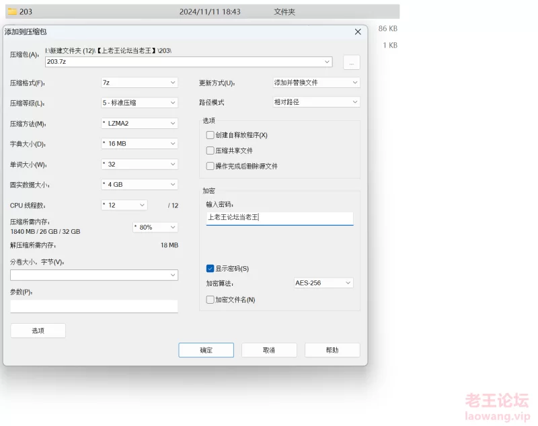The width and height of the screenshot is (538, 426).
Task: Click the 1 KB size entry
Action: [x=390, y=45]
